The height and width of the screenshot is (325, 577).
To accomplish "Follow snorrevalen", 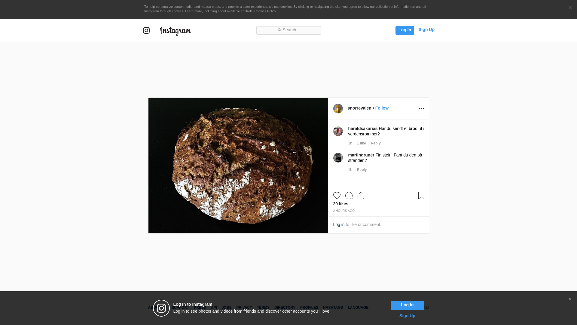I will 382,108.
